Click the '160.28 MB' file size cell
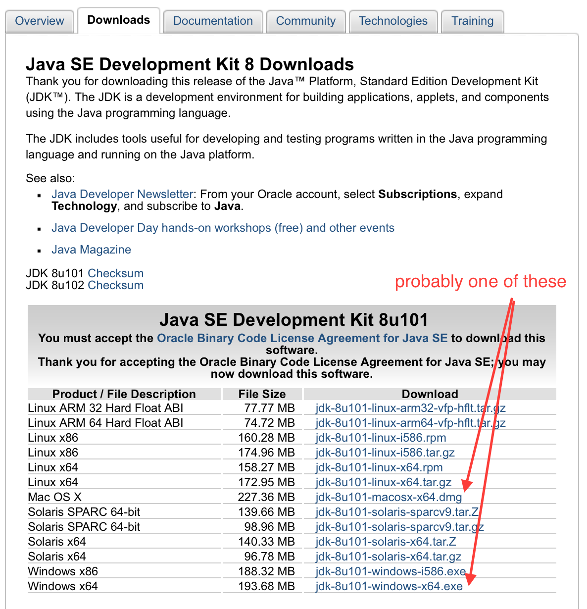Image resolution: width=587 pixels, height=609 pixels. click(x=262, y=438)
